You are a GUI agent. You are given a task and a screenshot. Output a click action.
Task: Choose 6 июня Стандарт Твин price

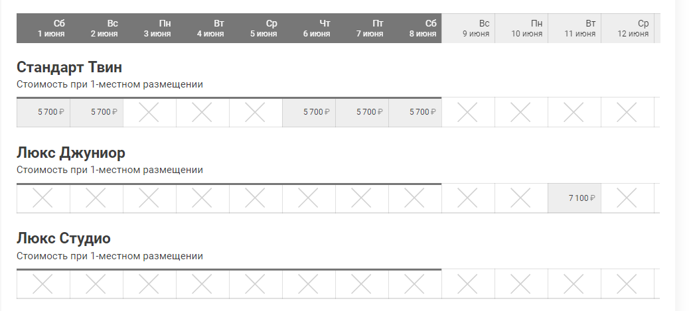[309, 112]
